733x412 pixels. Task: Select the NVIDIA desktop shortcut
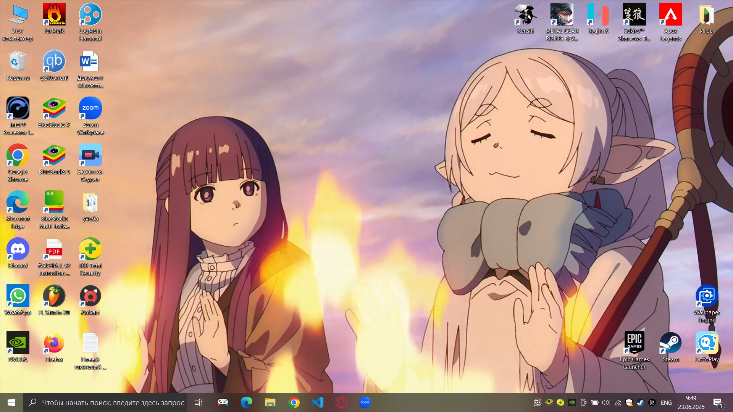coord(18,347)
